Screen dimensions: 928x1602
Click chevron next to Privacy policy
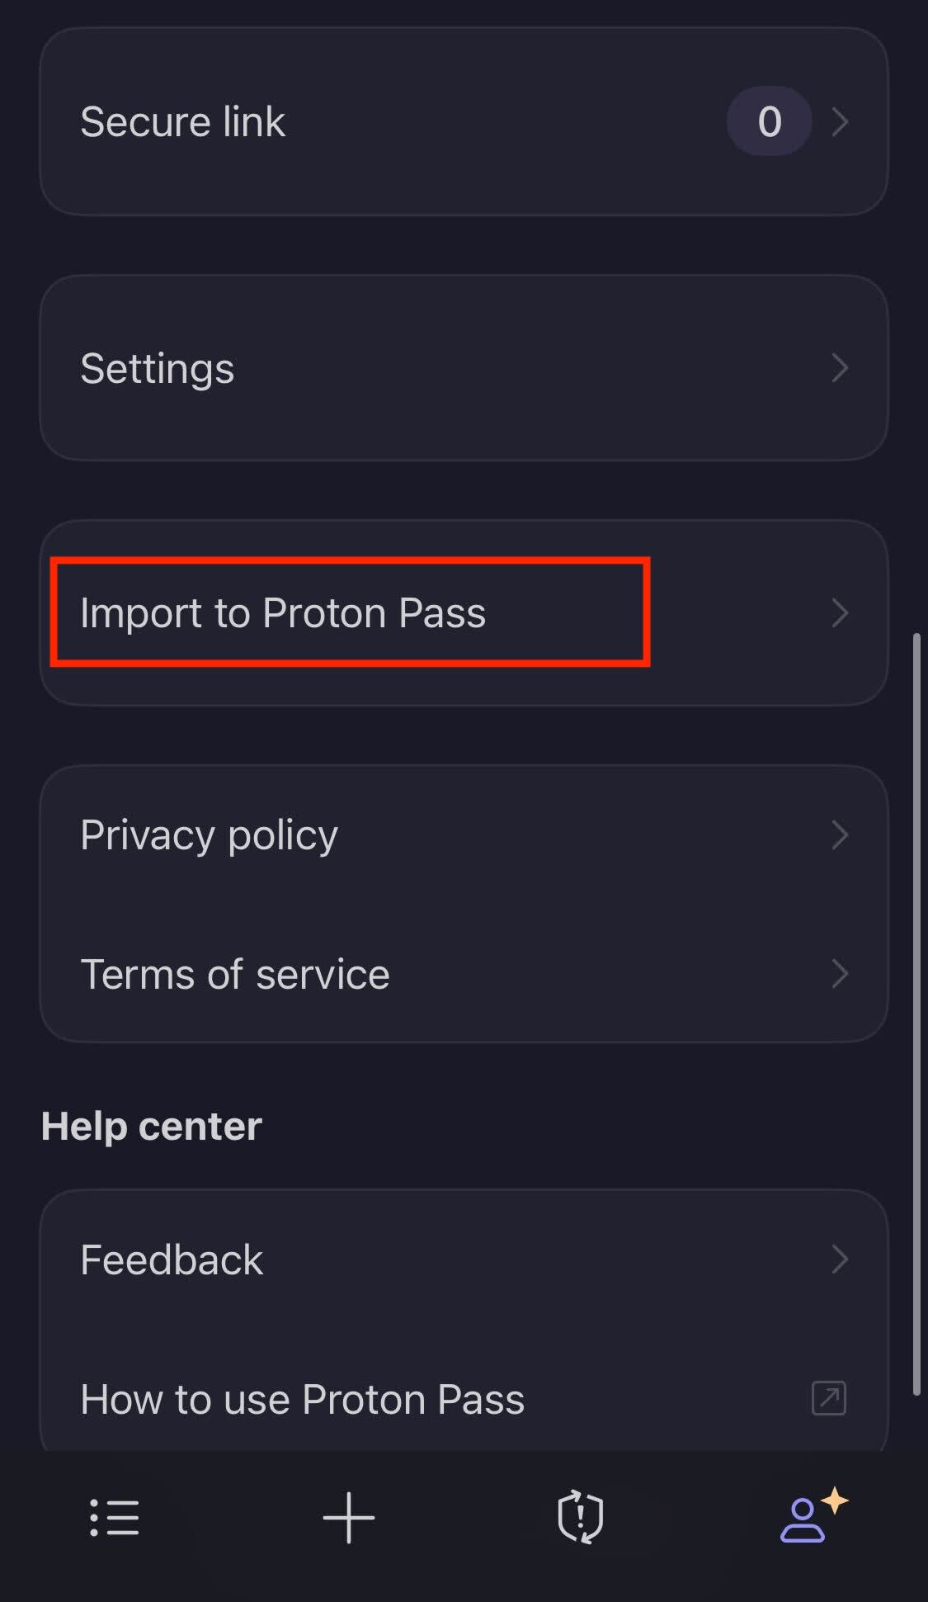point(840,834)
